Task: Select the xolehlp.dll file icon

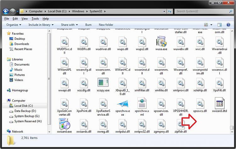Action: coord(200,83)
